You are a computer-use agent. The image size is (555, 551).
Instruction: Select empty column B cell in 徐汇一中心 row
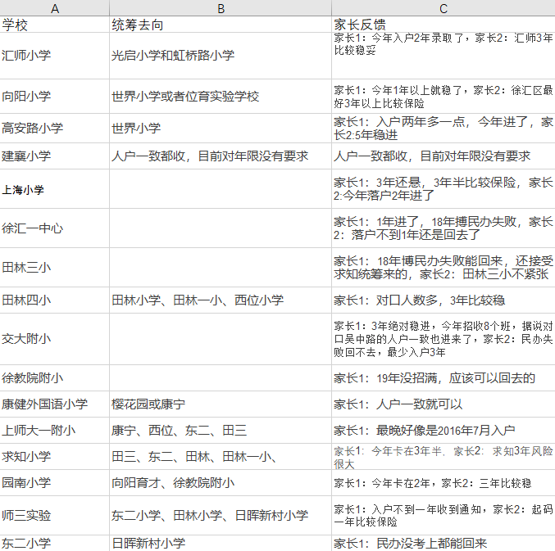(221, 228)
